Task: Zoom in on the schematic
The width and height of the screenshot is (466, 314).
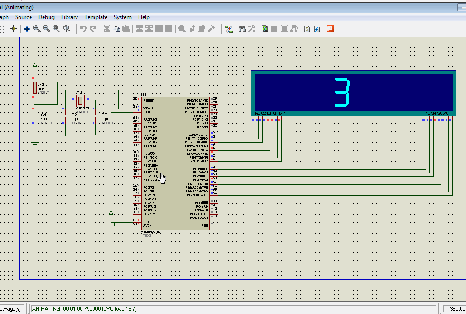Action: tap(36, 29)
